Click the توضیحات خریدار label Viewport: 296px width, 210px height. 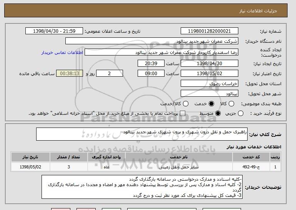(x=263, y=187)
